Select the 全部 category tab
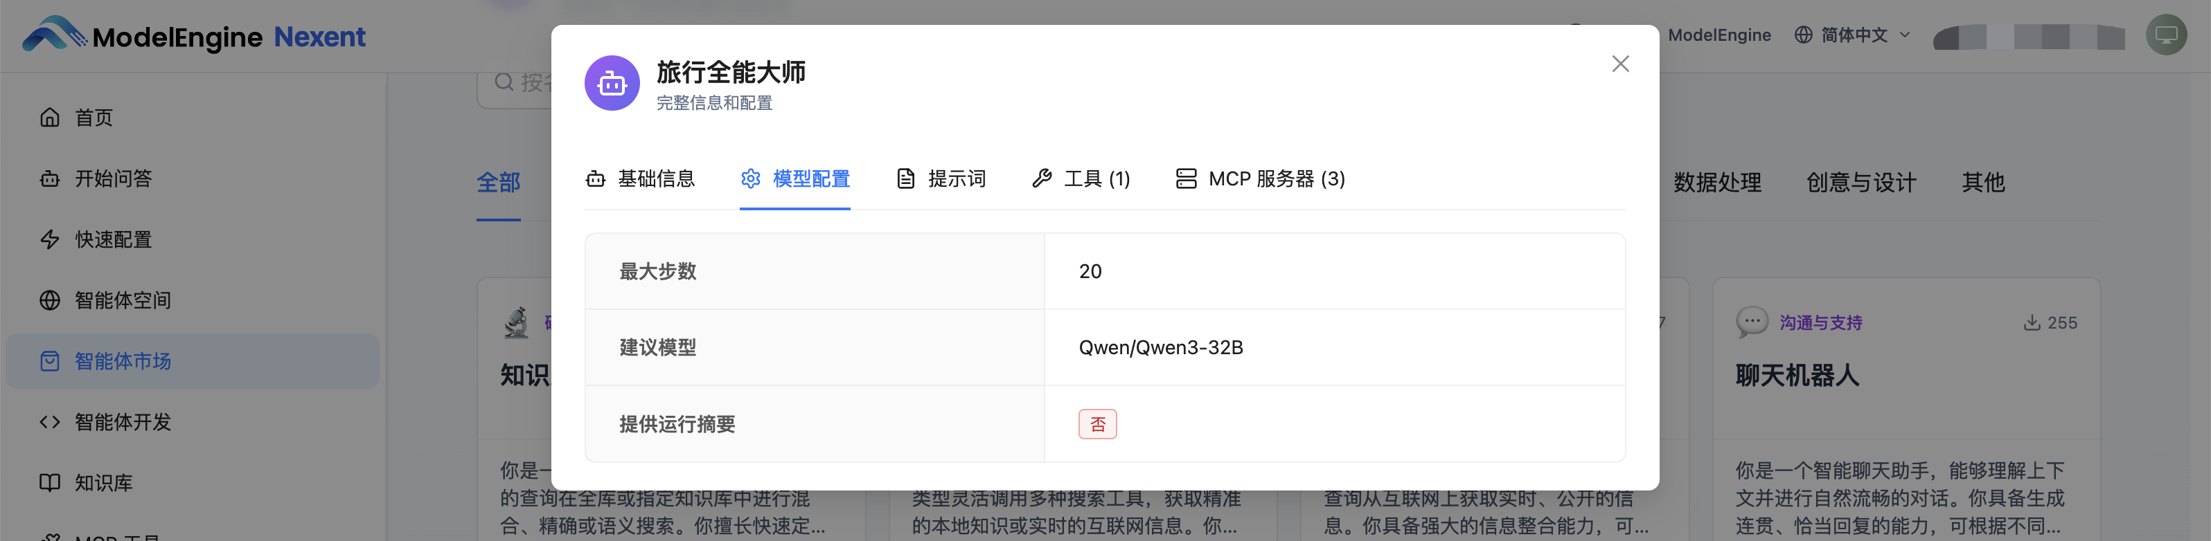 (499, 183)
